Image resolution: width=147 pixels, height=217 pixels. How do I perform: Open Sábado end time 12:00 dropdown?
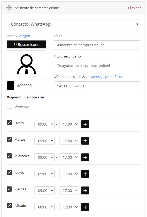[x=69, y=207]
